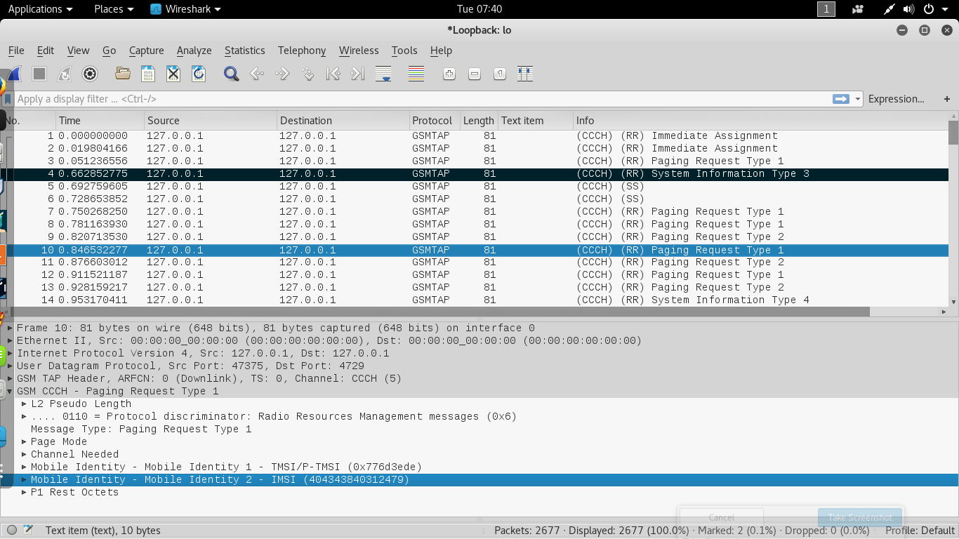Open the display filter history dropdown
The image size is (959, 539).
point(858,99)
